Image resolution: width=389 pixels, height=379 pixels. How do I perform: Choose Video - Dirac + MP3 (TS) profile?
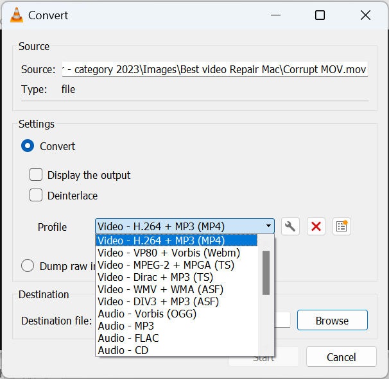pyautogui.click(x=177, y=277)
